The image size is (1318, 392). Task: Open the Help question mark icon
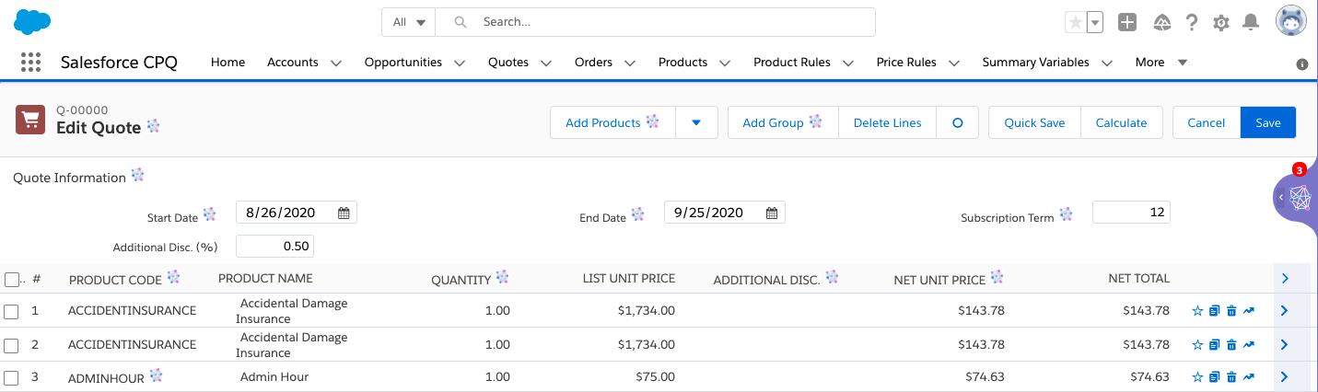pyautogui.click(x=1192, y=22)
